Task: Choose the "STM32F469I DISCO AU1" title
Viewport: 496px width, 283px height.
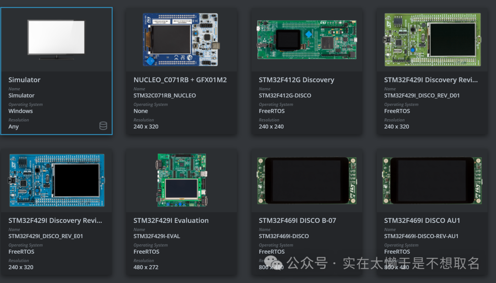Action: click(422, 221)
